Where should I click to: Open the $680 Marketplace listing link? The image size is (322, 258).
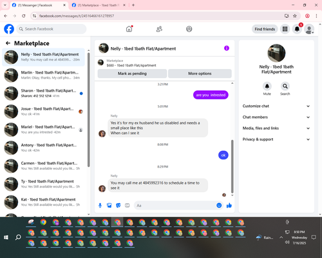coord(131,65)
